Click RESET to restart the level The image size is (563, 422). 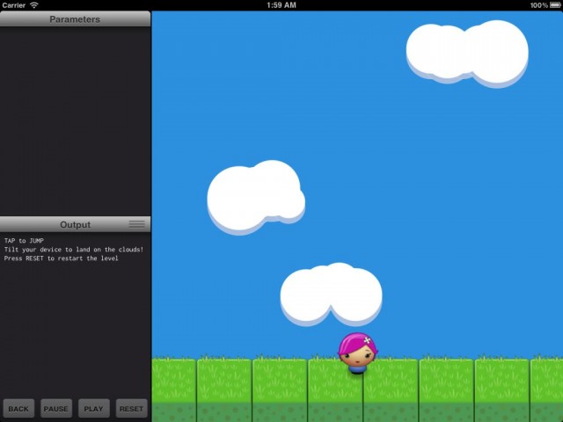click(131, 409)
